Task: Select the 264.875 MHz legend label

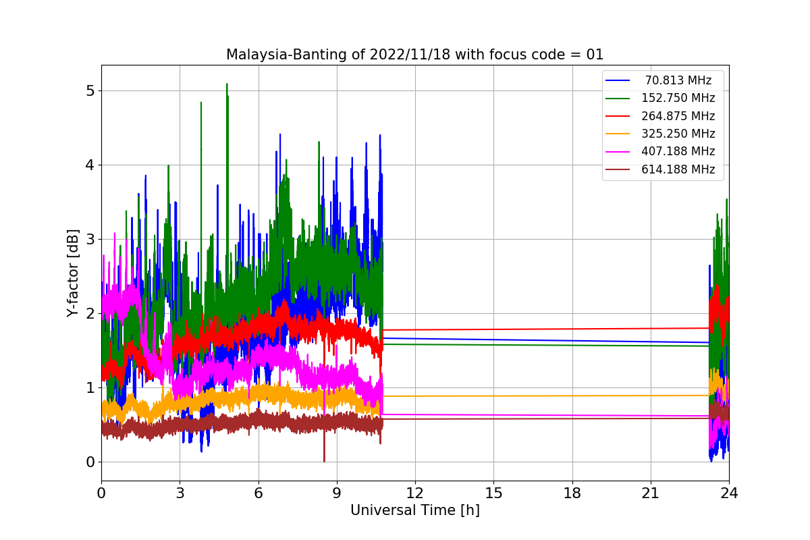Action: pos(678,116)
